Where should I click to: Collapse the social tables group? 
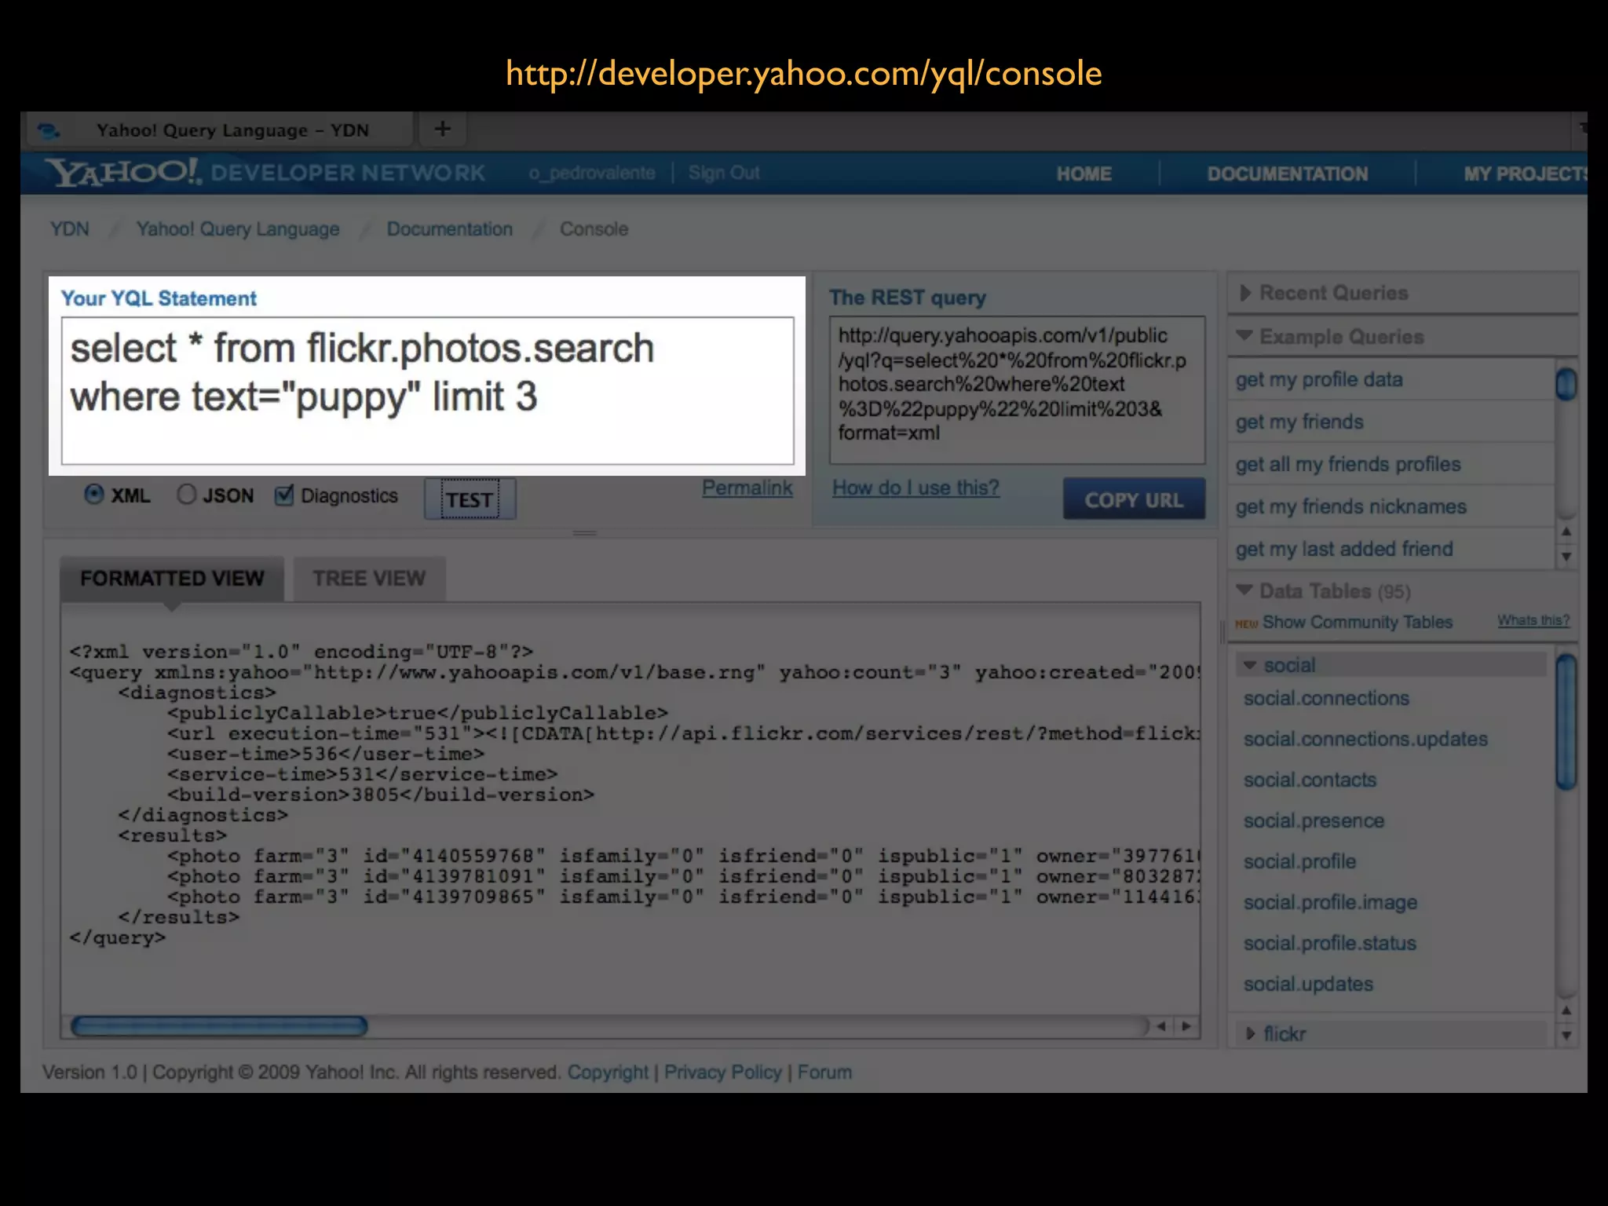tap(1390, 665)
